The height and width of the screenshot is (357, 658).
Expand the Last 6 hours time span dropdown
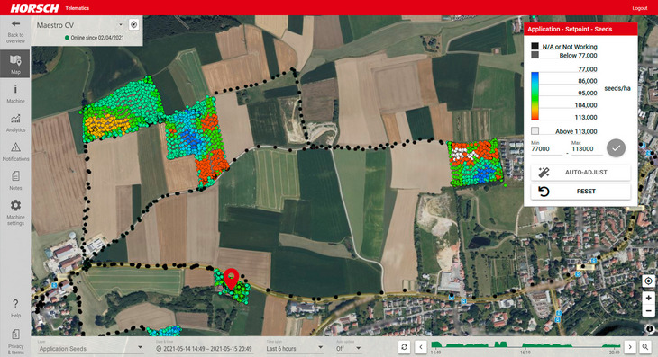294,348
